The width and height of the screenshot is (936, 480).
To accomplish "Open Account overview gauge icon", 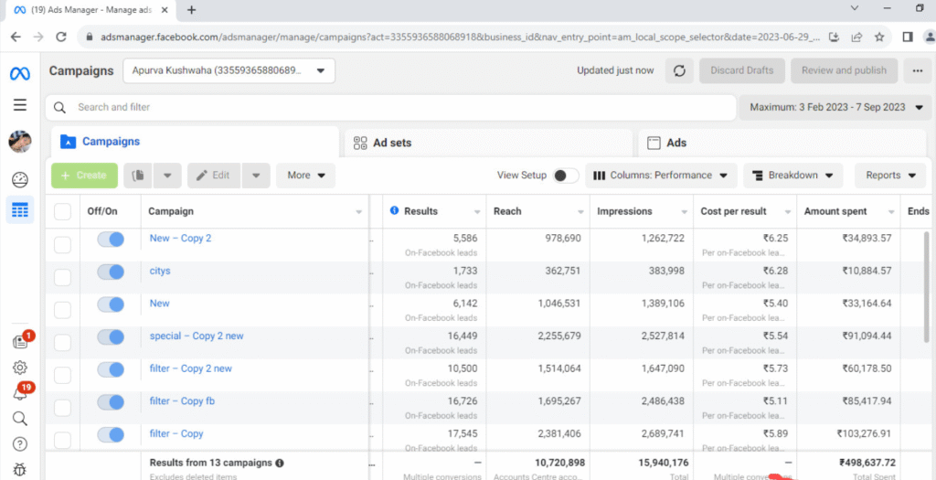I will (19, 179).
